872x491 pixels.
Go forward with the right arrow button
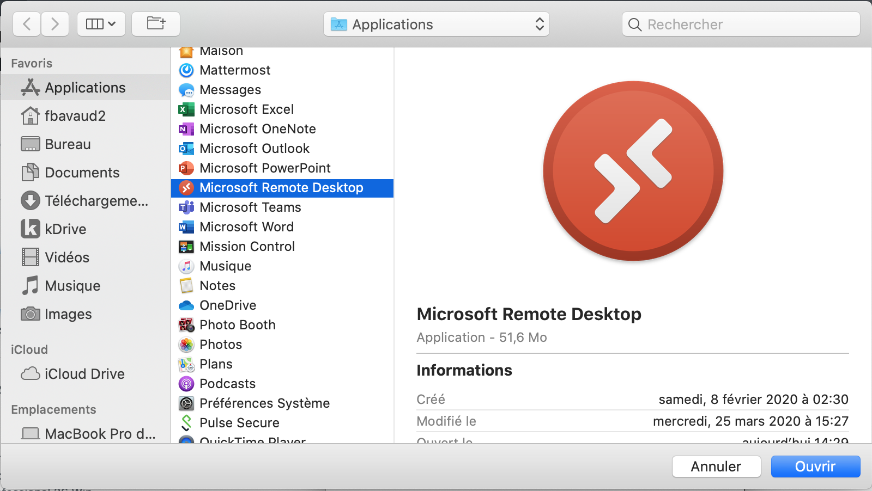click(55, 24)
